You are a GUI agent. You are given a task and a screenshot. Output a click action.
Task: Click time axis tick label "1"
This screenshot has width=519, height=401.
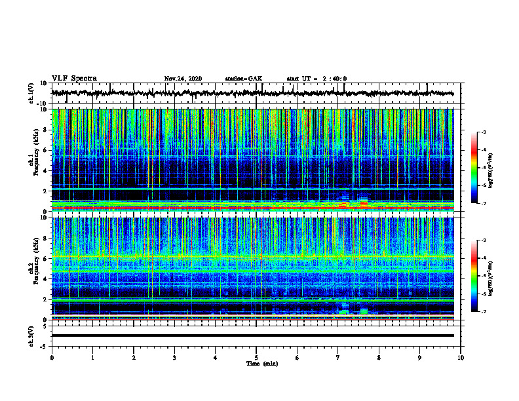pos(92,358)
